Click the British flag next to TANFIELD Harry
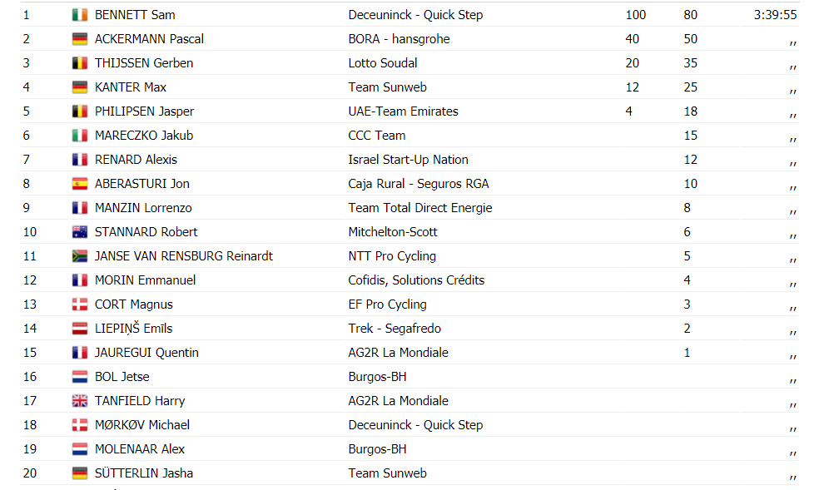814x490 pixels. (79, 401)
